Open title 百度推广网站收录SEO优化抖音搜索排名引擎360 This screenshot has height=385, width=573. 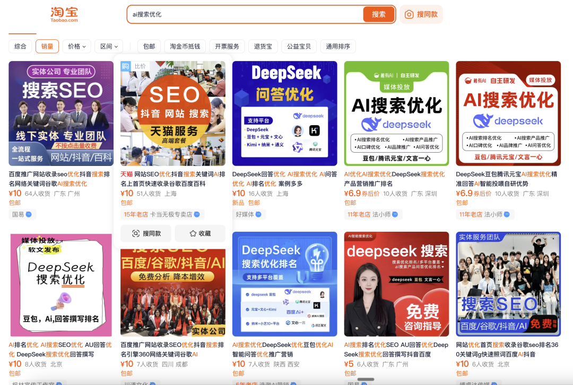point(172,349)
